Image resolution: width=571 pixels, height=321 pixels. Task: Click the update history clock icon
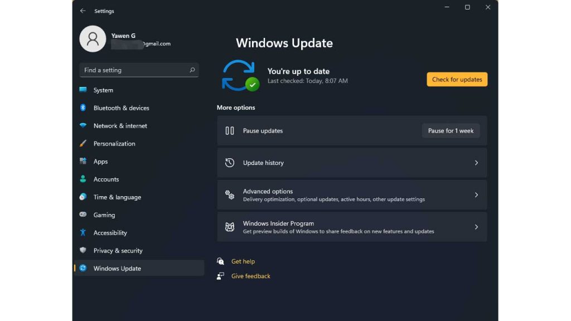(229, 163)
